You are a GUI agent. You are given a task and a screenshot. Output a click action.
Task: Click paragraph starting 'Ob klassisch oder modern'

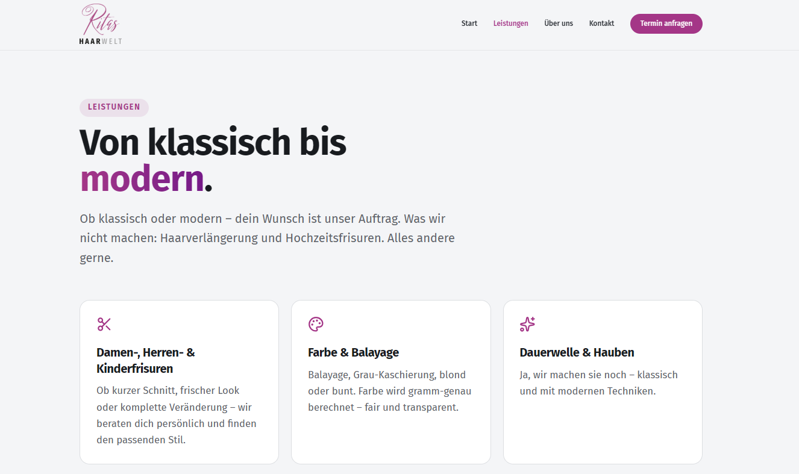tap(268, 238)
